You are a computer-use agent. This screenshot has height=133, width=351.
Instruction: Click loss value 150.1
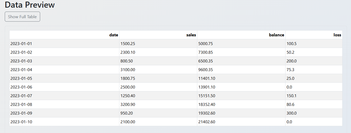click(314, 96)
